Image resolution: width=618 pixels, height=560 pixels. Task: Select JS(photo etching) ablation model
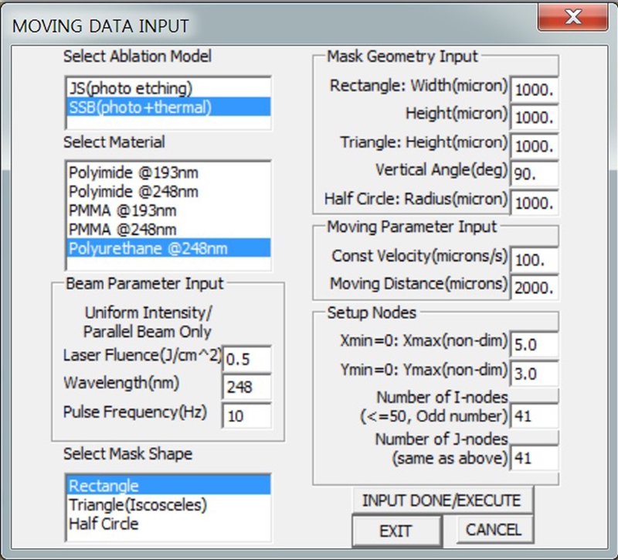click(130, 88)
